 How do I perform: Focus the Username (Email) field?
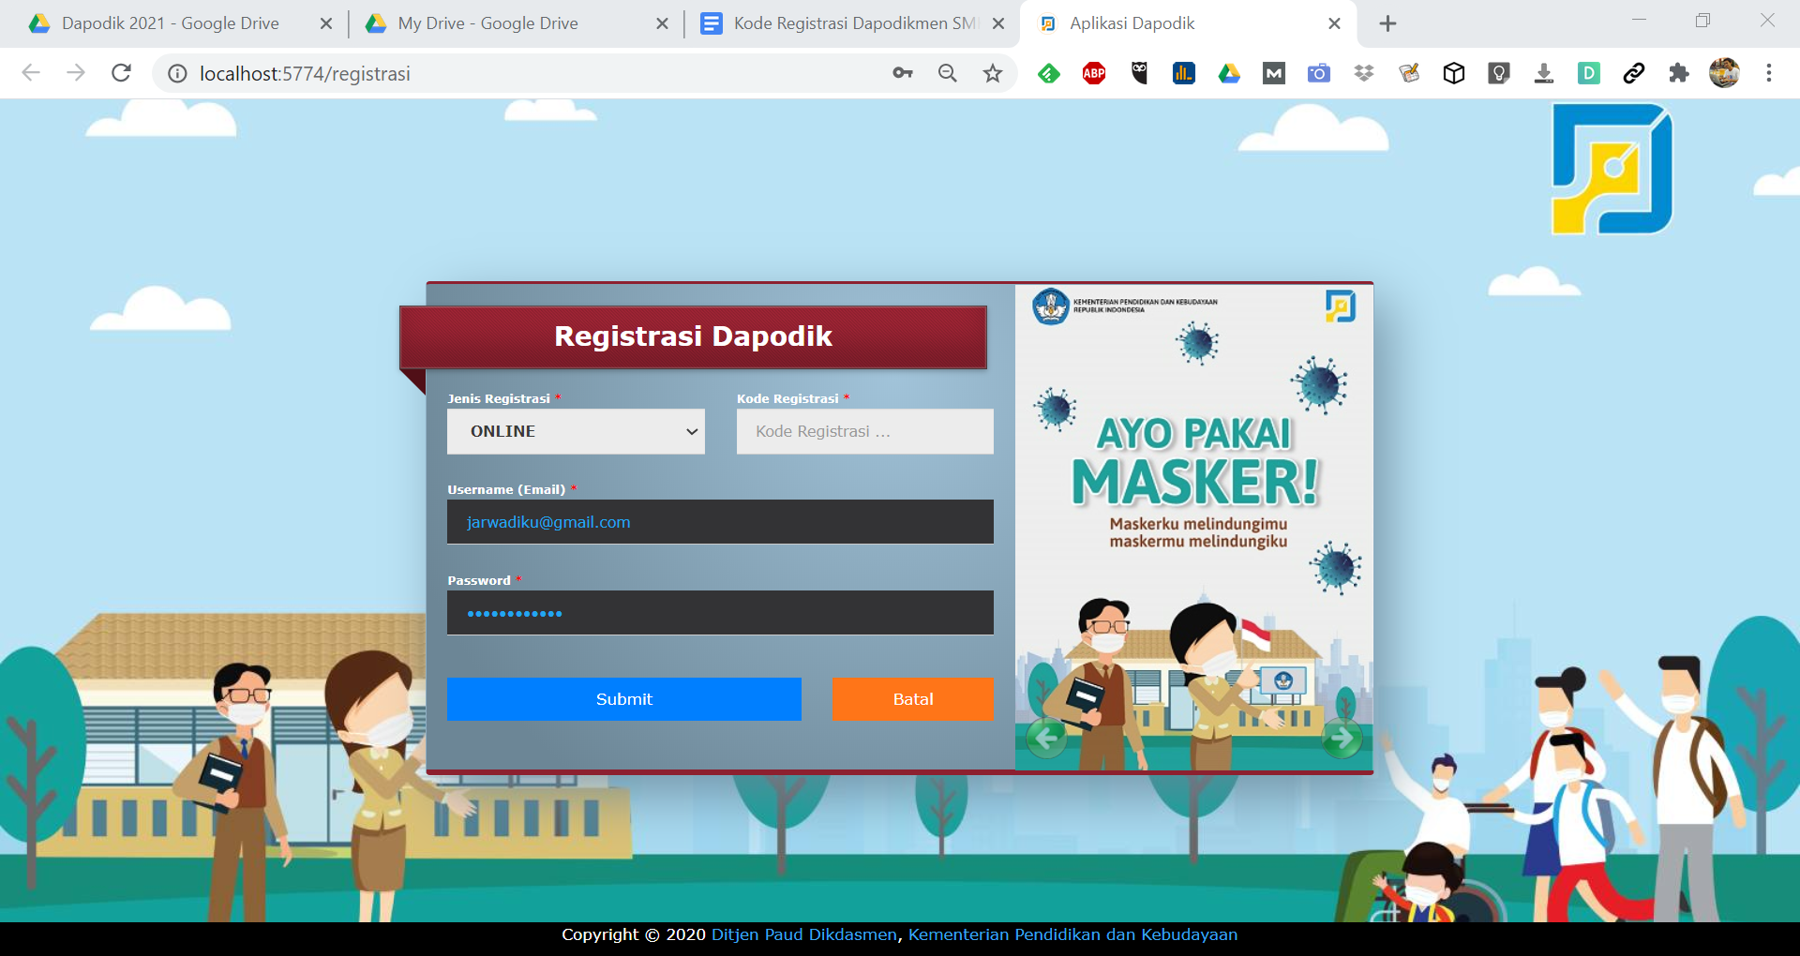click(720, 522)
